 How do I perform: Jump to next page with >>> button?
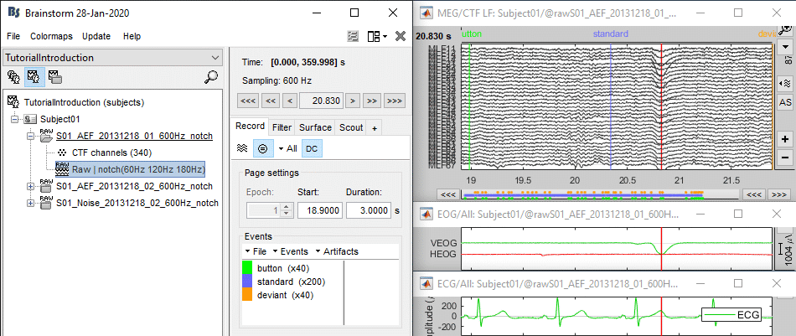coord(393,101)
